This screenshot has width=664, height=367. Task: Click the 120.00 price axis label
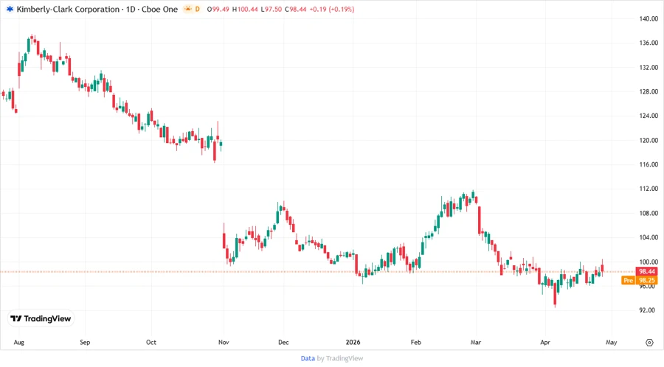pyautogui.click(x=649, y=140)
